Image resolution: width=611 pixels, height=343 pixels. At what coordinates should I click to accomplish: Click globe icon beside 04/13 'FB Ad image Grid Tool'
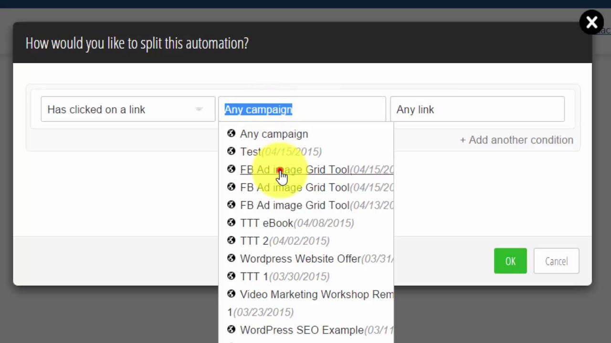(232, 205)
